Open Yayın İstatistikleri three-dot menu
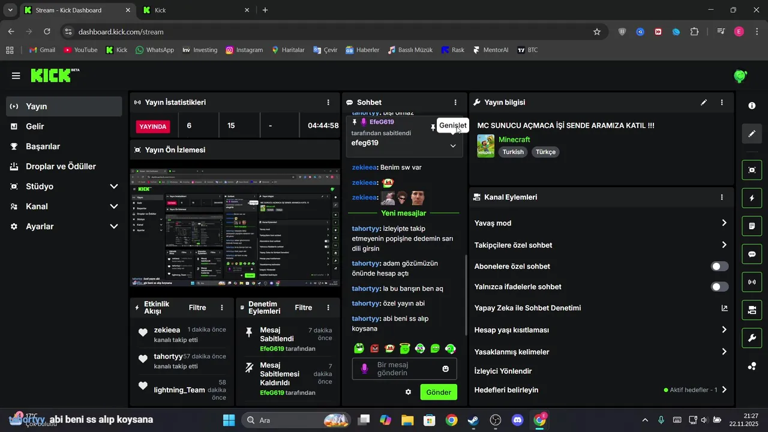 [x=328, y=103]
